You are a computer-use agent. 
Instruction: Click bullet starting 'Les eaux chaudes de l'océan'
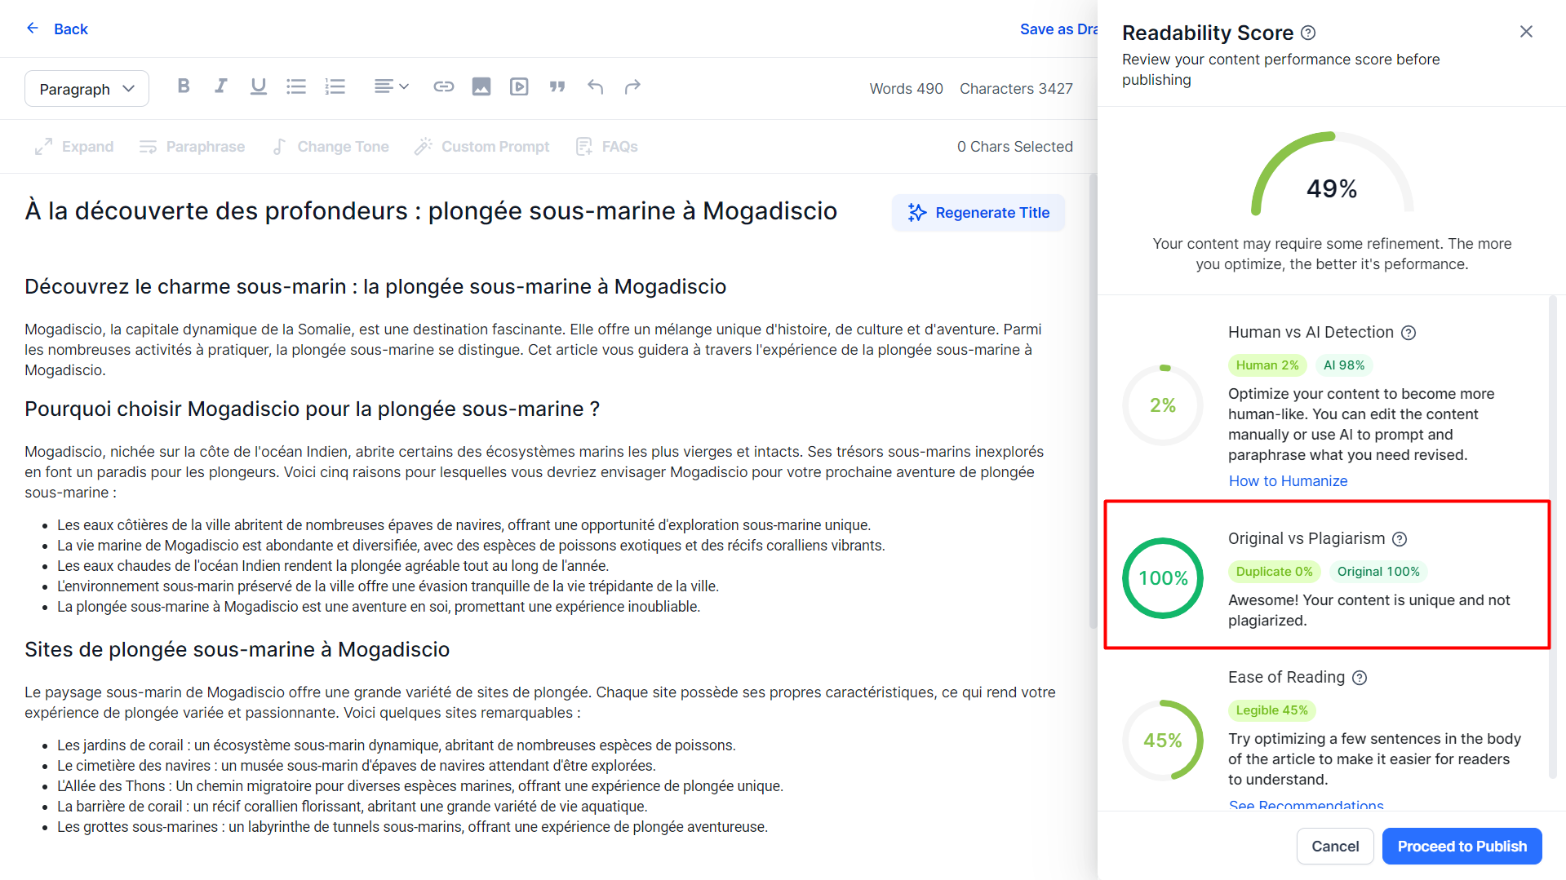point(333,566)
